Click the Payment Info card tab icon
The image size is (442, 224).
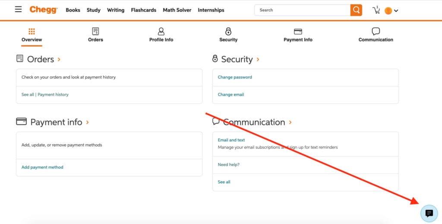[x=298, y=32]
